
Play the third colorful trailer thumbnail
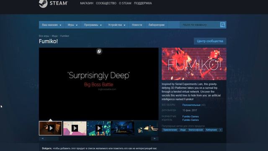click(x=99, y=128)
